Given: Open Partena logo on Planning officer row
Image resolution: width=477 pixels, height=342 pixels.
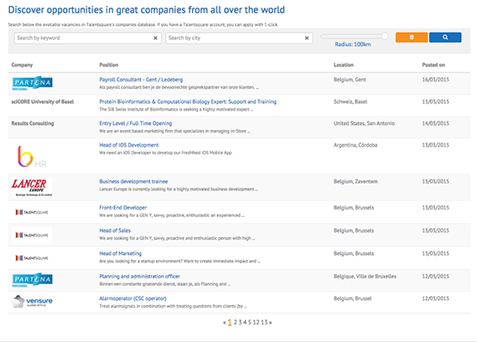Looking at the screenshot, I should 32,280.
